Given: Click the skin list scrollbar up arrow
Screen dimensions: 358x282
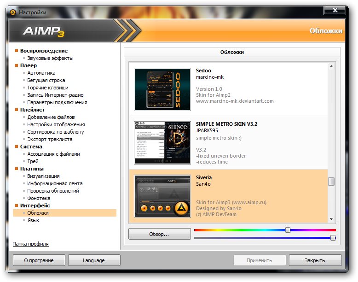Looking at the screenshot, I should point(331,67).
